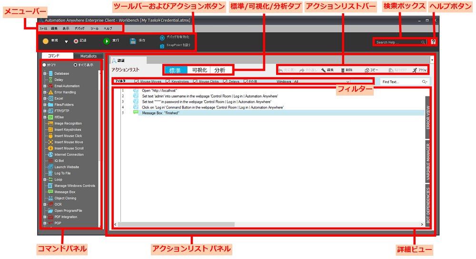Click the action list horizontal scrollbar thumb

point(176,224)
